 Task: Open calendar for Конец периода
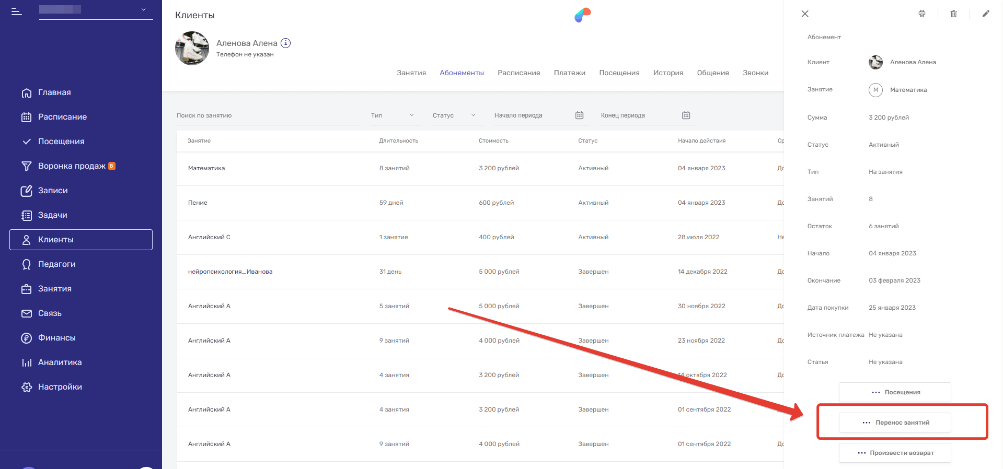[x=686, y=115]
